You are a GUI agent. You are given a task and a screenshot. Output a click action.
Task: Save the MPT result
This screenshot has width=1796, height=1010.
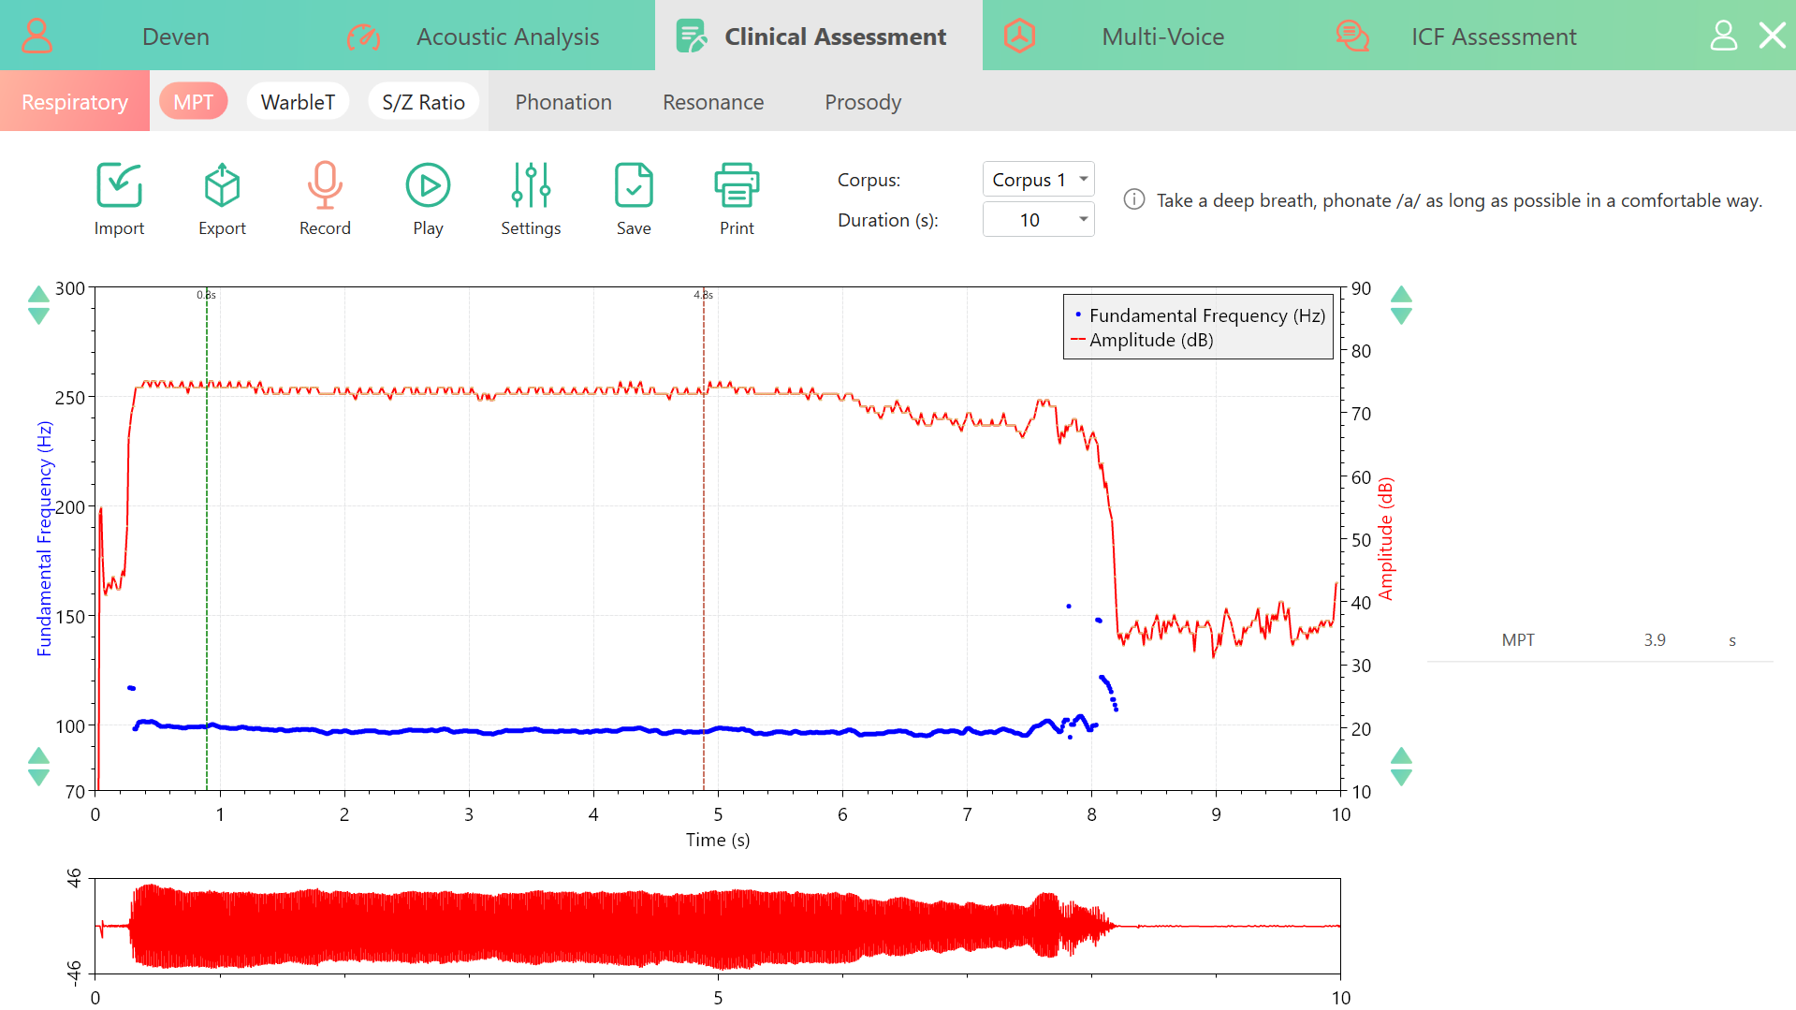tap(634, 185)
